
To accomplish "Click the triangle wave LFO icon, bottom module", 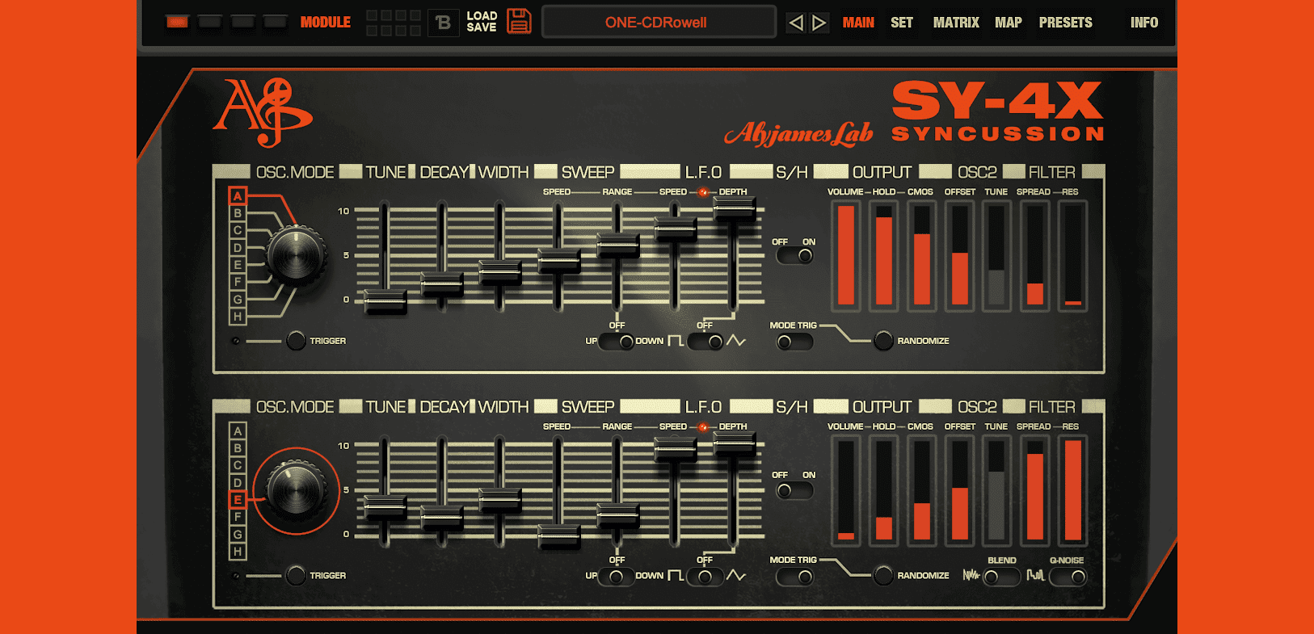I will [x=736, y=575].
